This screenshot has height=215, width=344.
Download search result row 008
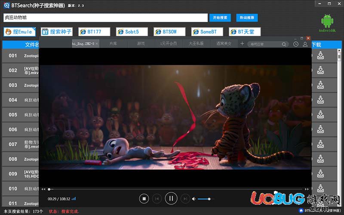click(320, 159)
